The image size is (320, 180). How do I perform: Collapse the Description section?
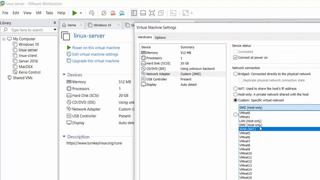click(64, 136)
